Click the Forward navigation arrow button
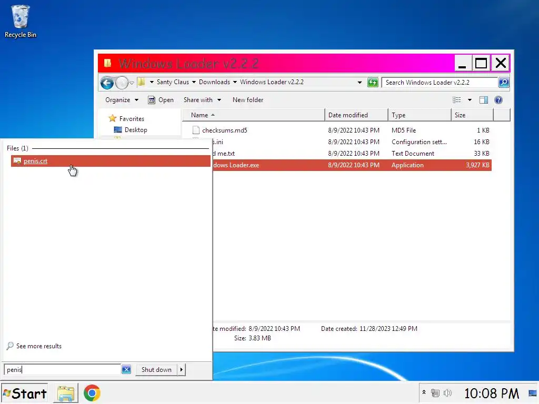This screenshot has height=404, width=539. (122, 83)
